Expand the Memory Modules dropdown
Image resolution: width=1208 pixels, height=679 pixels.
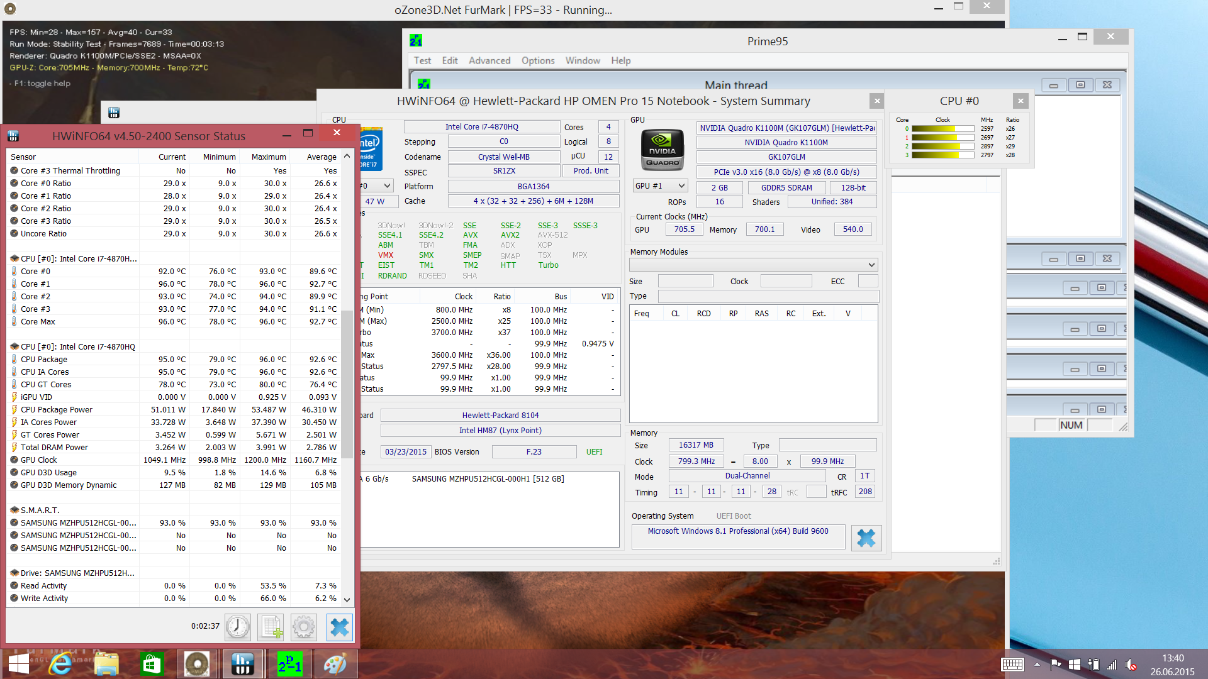871,265
